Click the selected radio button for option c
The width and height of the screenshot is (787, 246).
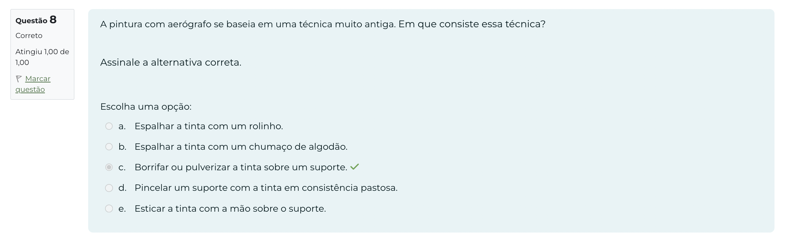[x=109, y=167]
